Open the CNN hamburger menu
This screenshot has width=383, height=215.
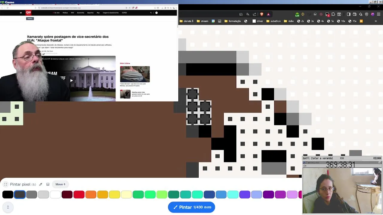click(x=21, y=13)
